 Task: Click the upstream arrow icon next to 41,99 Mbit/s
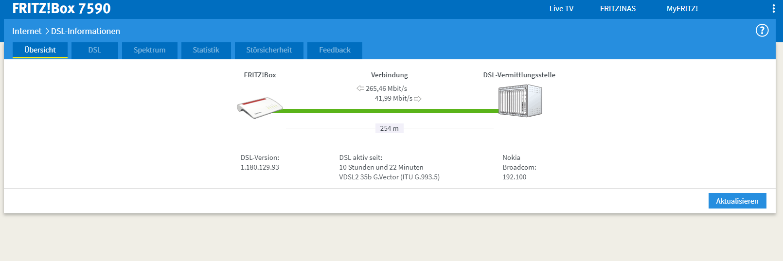(418, 99)
